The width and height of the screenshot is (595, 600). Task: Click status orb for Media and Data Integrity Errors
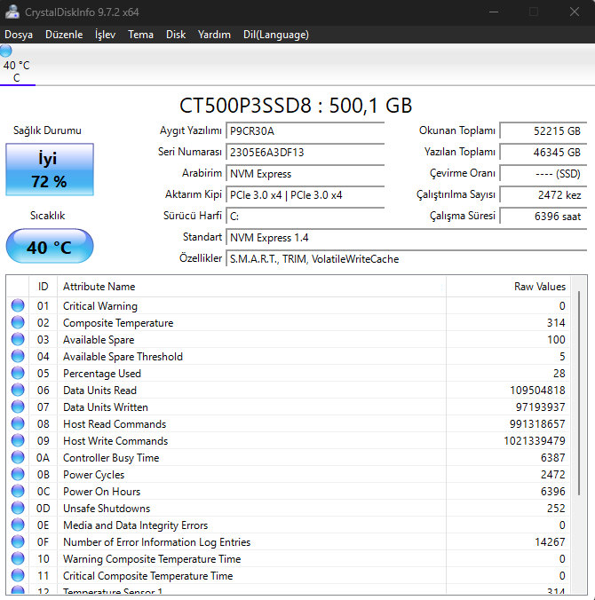pyautogui.click(x=18, y=525)
